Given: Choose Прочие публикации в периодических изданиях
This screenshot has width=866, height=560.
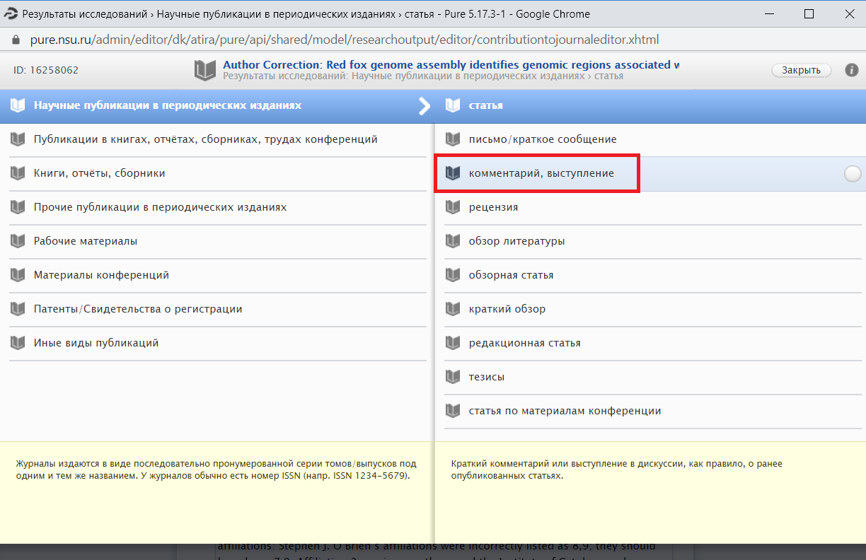Looking at the screenshot, I should (160, 207).
